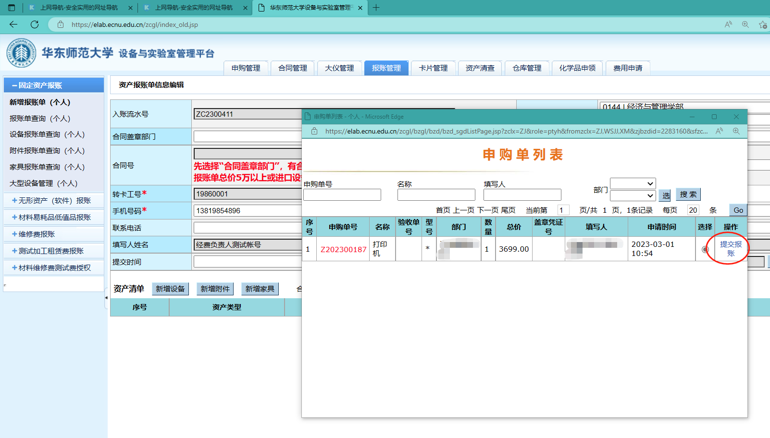Click the 上一页 pagination link
The height and width of the screenshot is (438, 770).
pos(464,210)
